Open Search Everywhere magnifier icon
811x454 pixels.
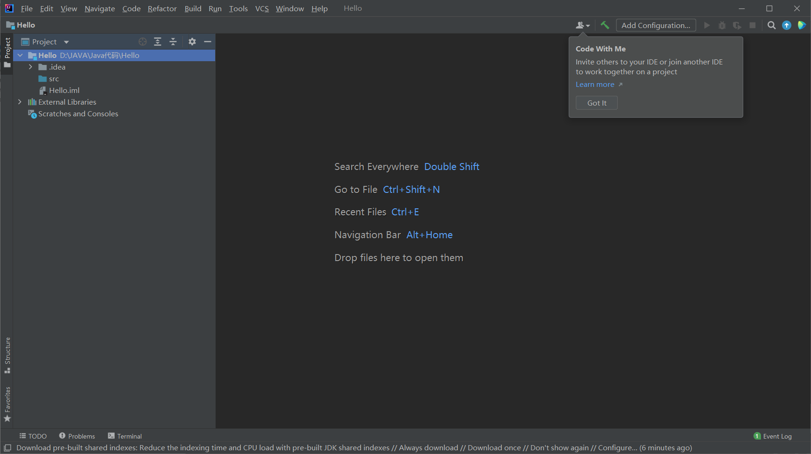772,25
